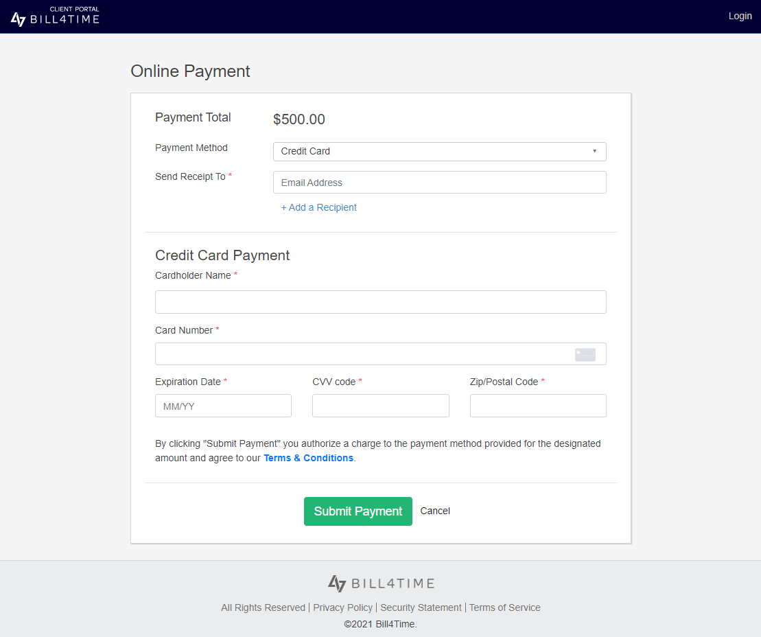The image size is (761, 637).
Task: Open the Payment Method dropdown arrow
Action: tap(594, 151)
